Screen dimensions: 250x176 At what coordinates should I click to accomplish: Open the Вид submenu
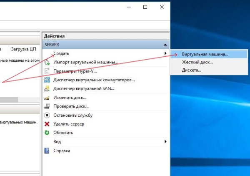click(105, 141)
